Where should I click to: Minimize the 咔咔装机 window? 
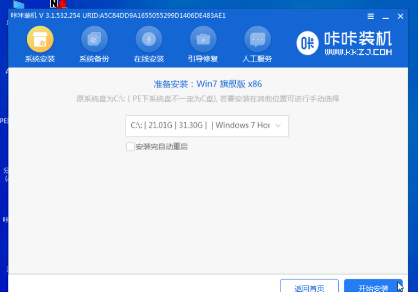[385, 17]
